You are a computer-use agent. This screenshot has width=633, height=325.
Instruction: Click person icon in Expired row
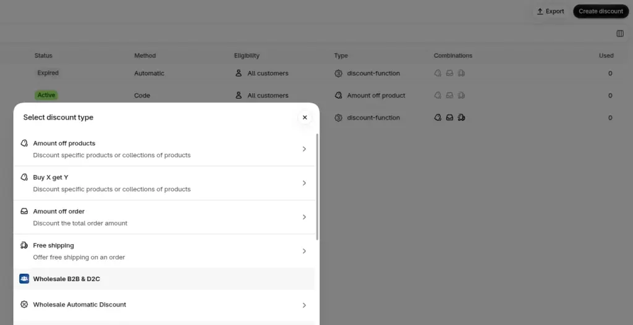[x=239, y=73]
